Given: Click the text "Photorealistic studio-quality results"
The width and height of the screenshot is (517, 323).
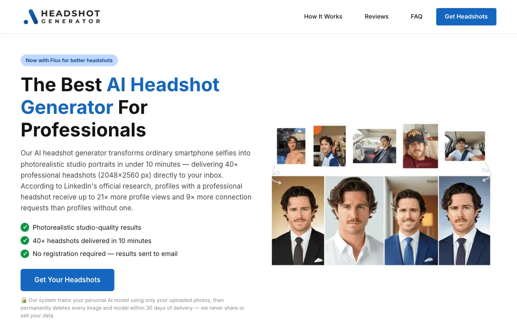Looking at the screenshot, I should pos(87,227).
